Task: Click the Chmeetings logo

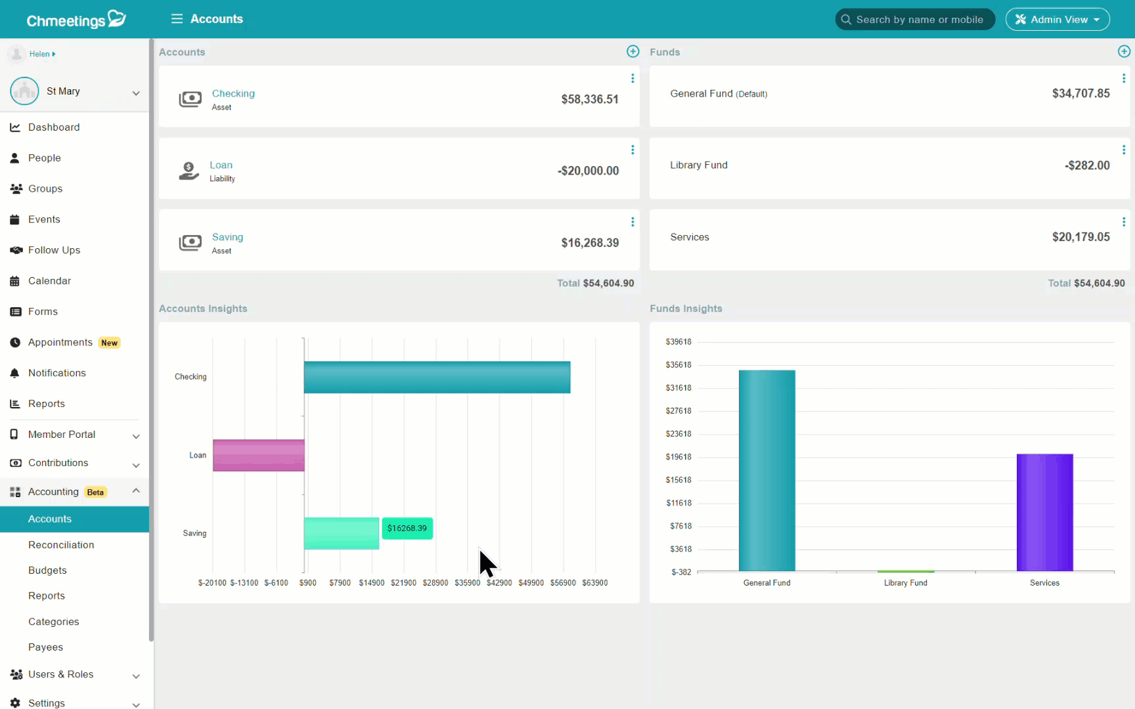Action: click(x=76, y=19)
